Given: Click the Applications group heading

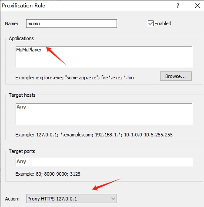Looking at the screenshot, I should coord(21,38).
